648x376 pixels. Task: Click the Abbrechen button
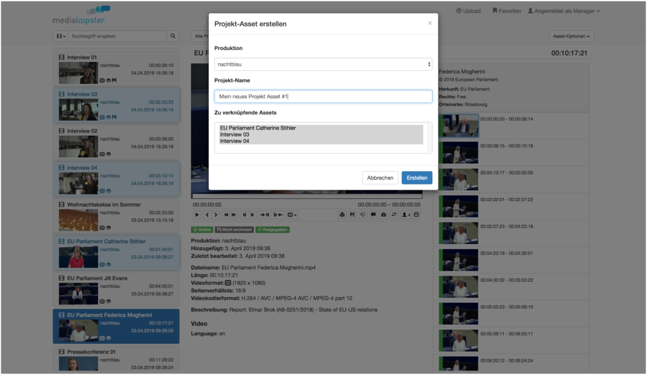[380, 178]
